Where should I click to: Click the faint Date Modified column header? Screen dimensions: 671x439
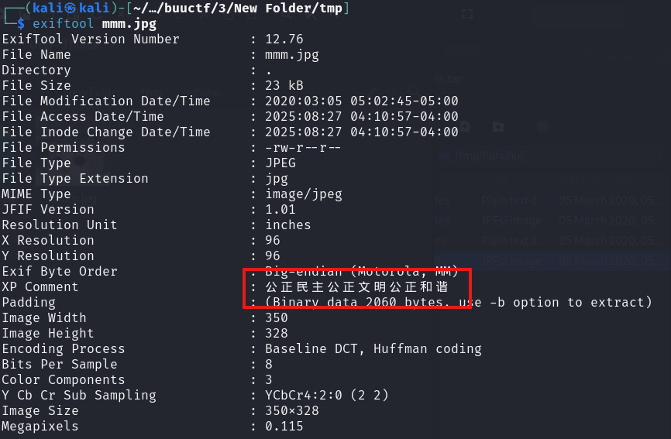(x=597, y=181)
